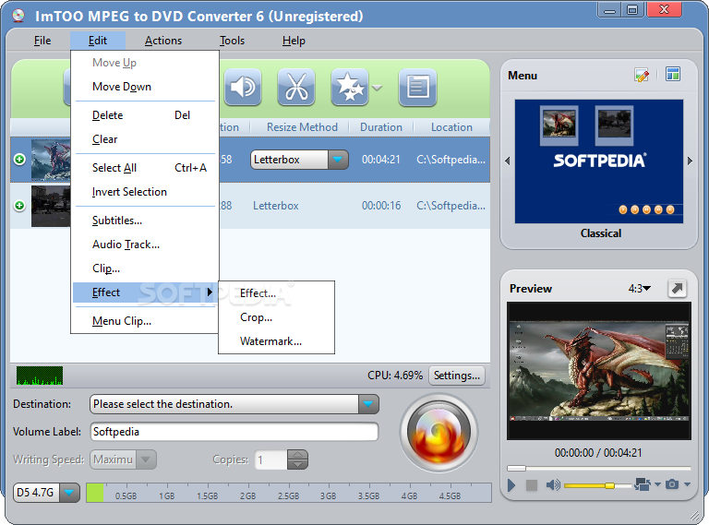
Task: Choose Move Down from Edit menu
Action: point(145,87)
